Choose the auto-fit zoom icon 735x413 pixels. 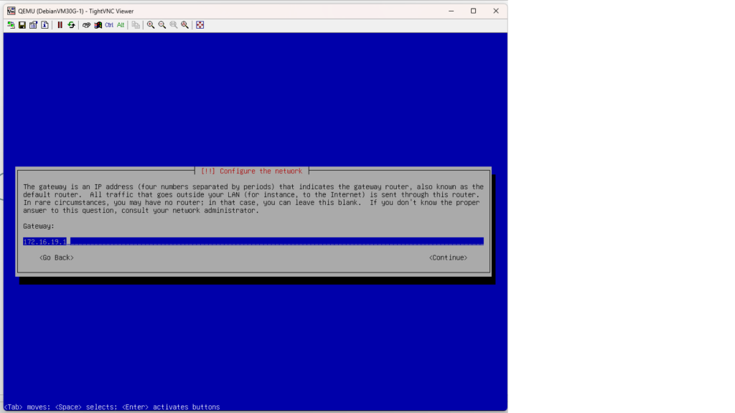coord(185,25)
